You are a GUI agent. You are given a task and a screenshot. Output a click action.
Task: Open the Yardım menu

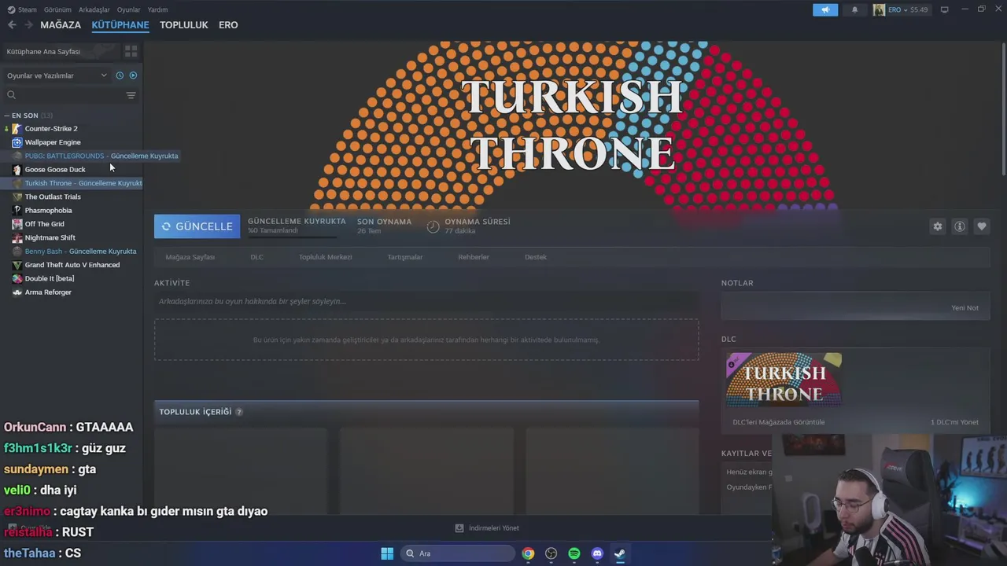click(x=158, y=9)
